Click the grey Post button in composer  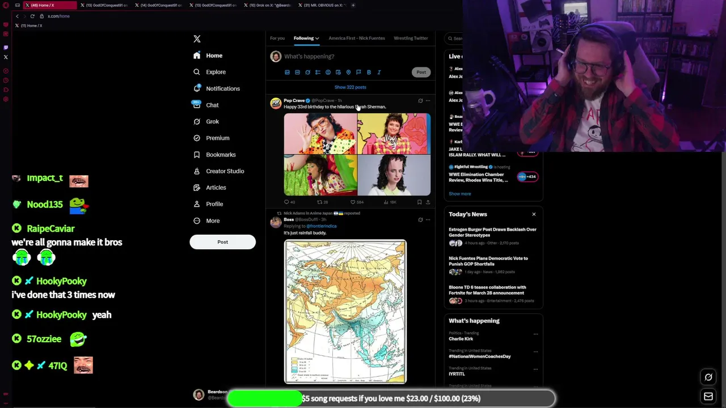coord(421,72)
